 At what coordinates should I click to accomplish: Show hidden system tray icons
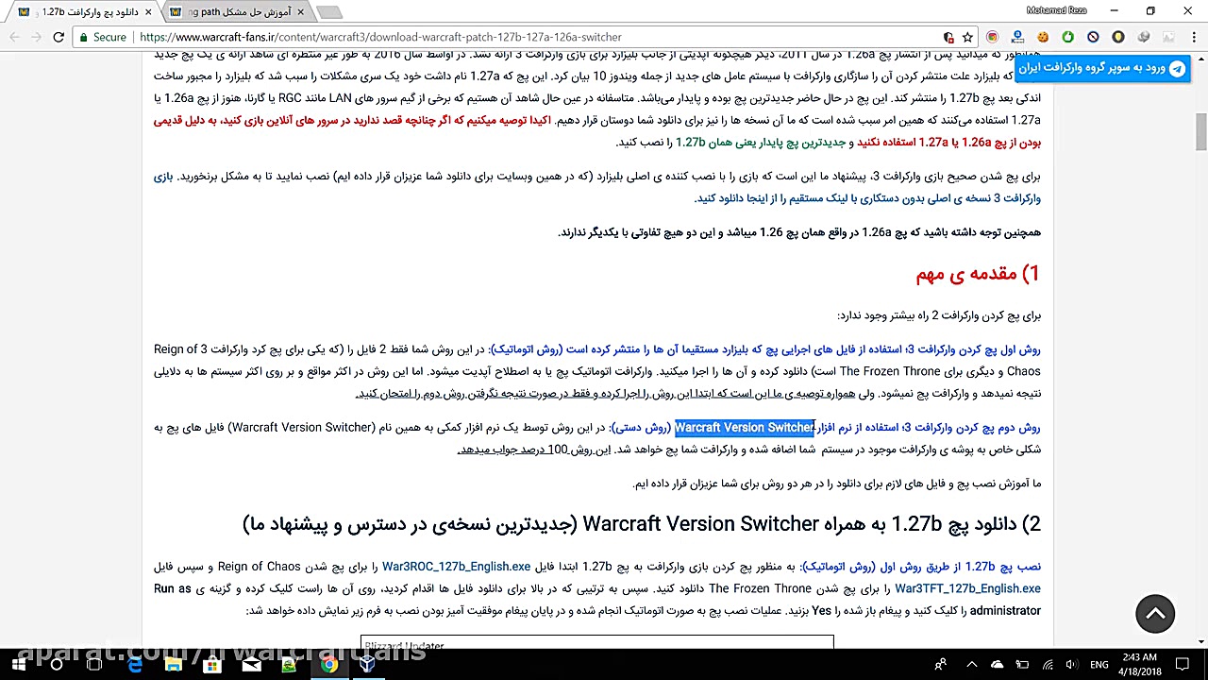tap(972, 664)
